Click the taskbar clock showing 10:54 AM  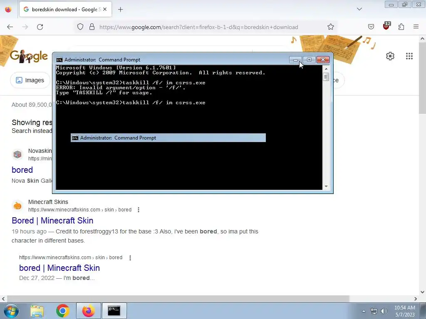coord(404,311)
